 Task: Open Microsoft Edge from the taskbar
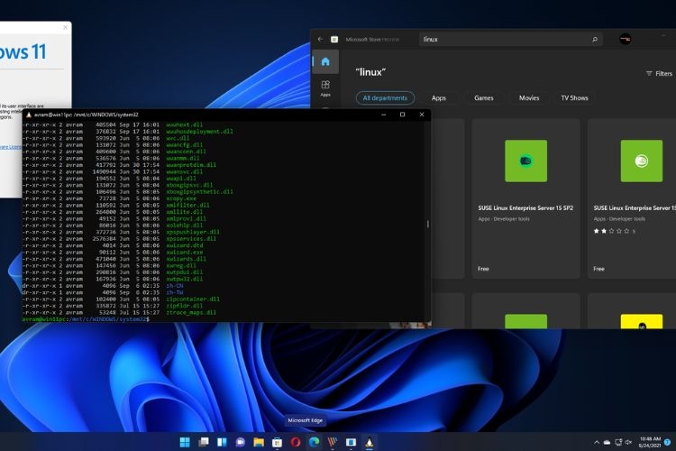pos(315,442)
